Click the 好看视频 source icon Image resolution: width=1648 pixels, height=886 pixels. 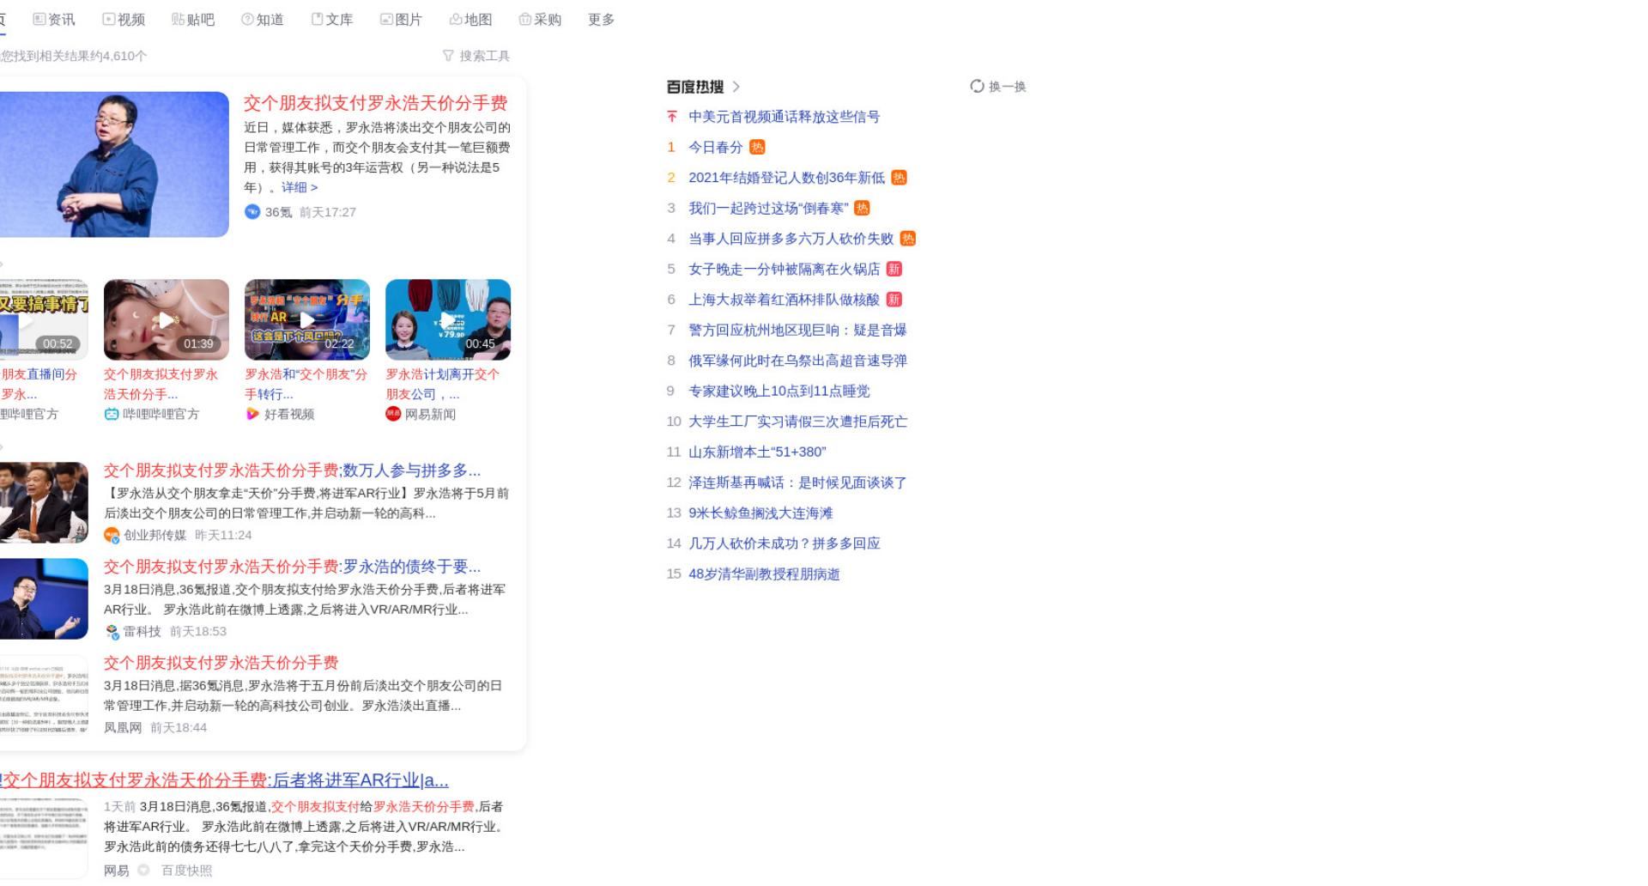(252, 414)
